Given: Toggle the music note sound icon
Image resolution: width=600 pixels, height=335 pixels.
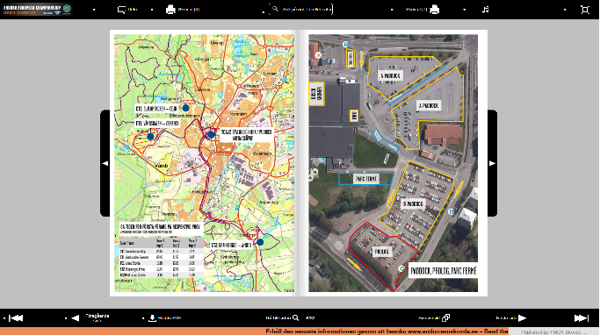Looking at the screenshot, I should pyautogui.click(x=485, y=10).
